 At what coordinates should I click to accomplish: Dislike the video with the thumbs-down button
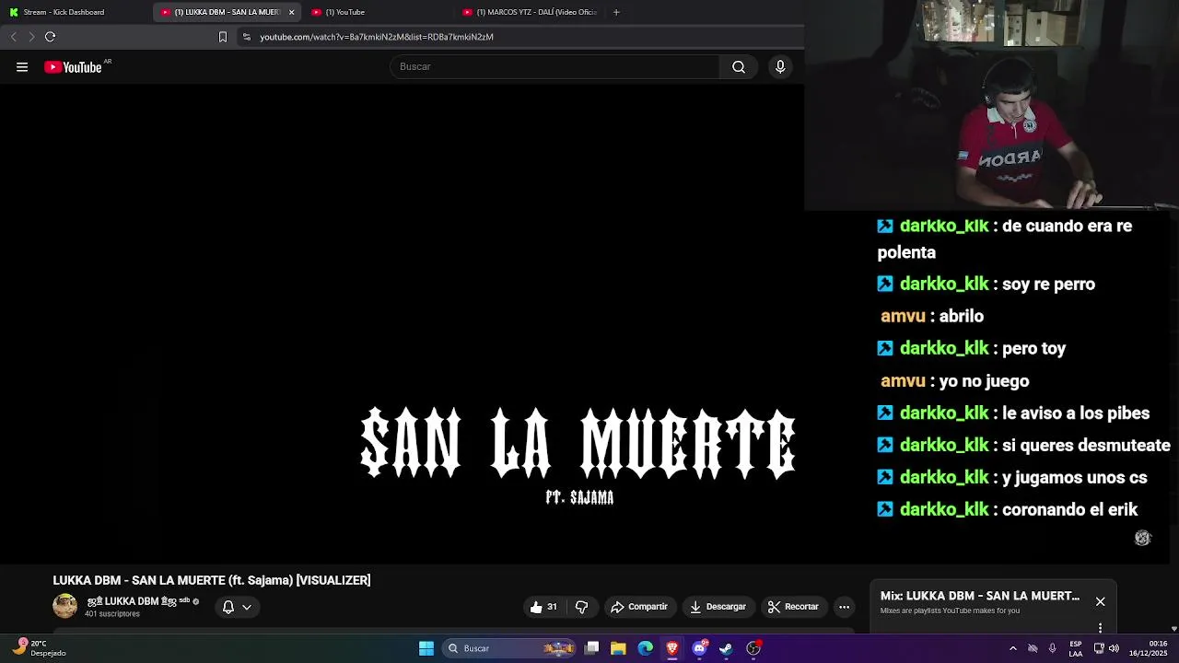582,607
